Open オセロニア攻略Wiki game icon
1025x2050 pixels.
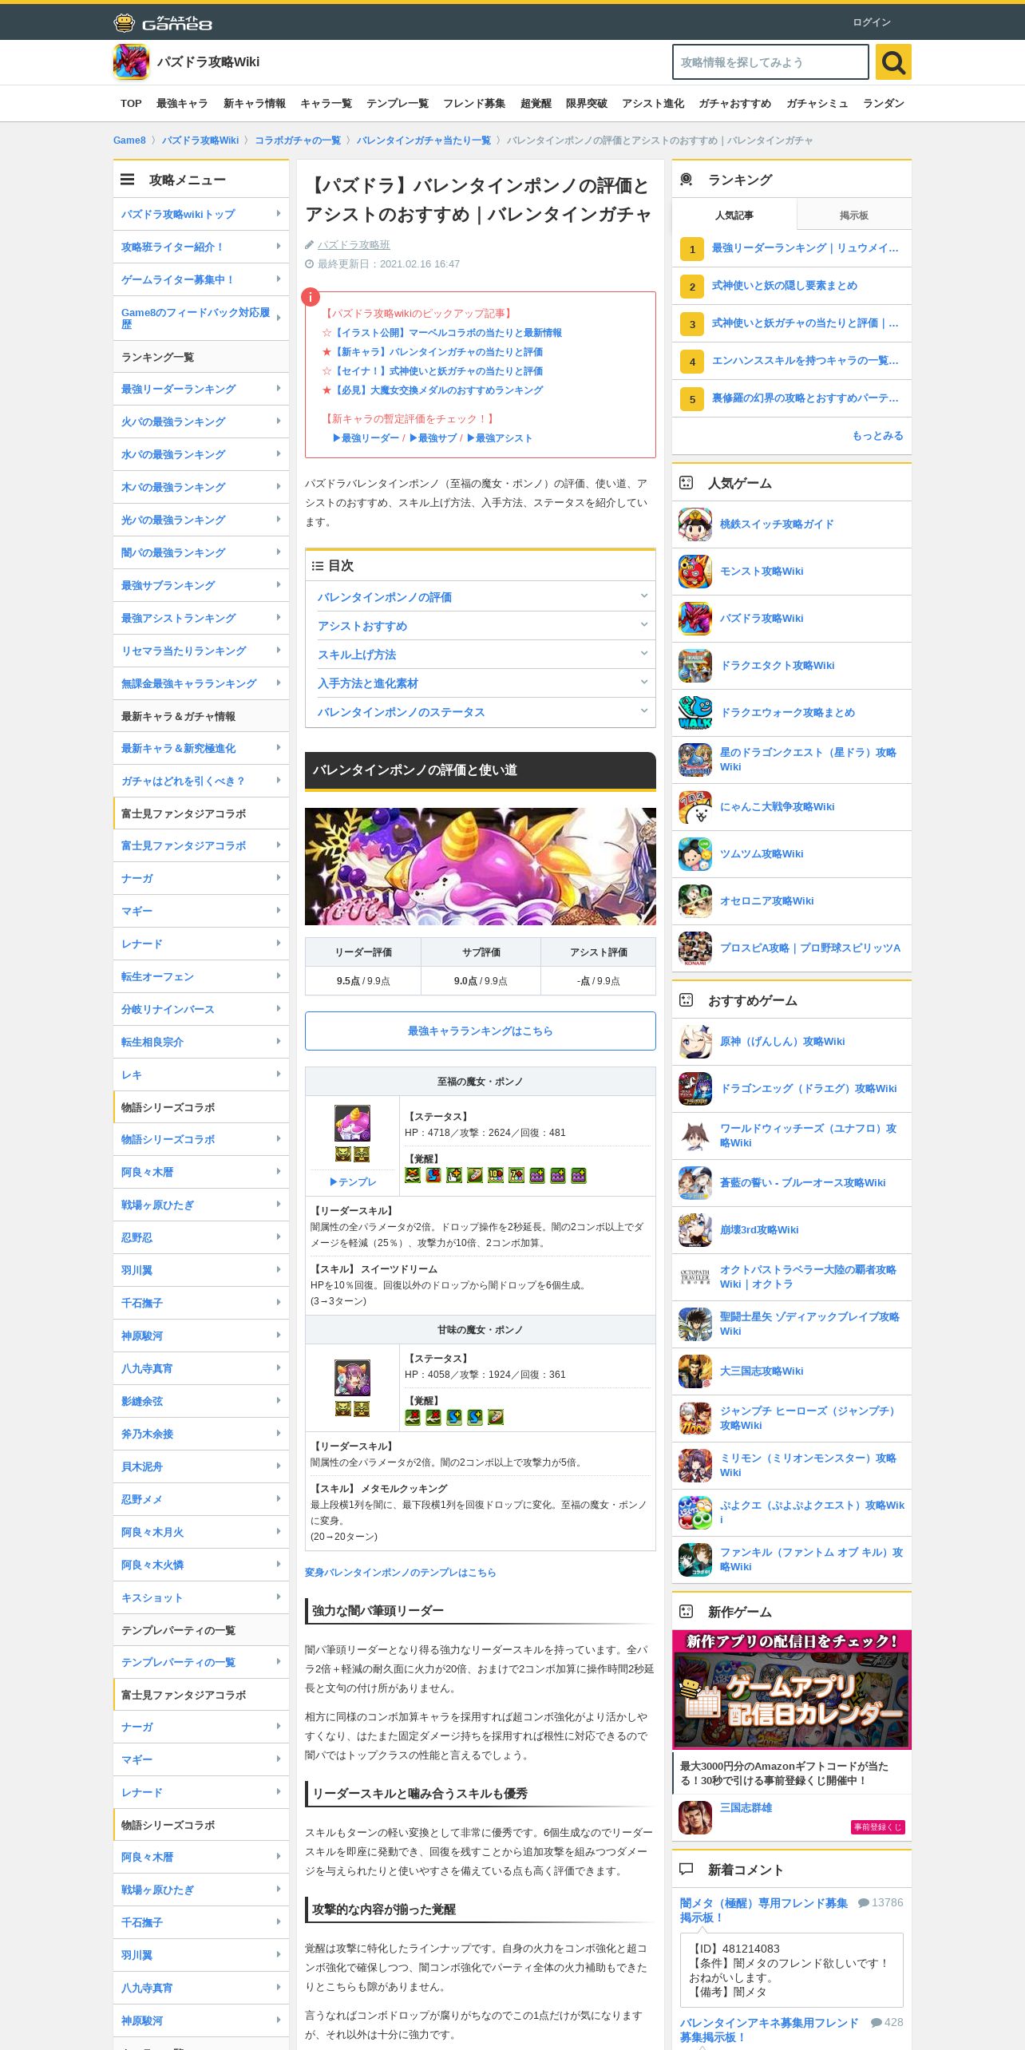[x=695, y=901]
